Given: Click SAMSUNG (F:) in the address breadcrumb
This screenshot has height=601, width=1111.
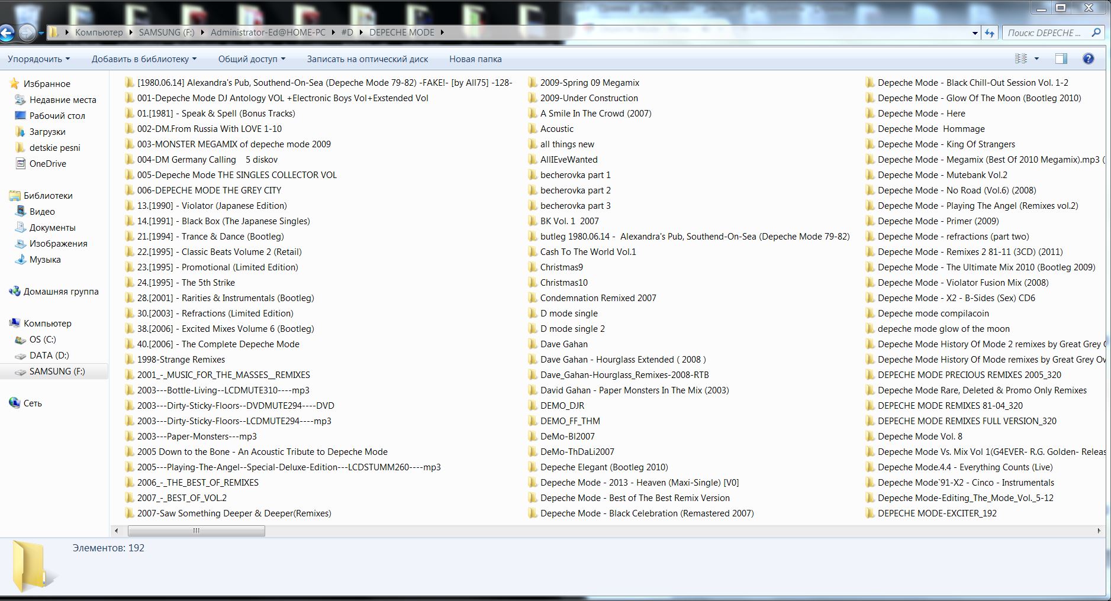Looking at the screenshot, I should [x=166, y=33].
